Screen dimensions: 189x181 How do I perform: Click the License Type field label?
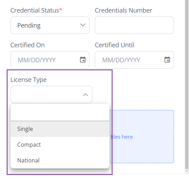click(29, 80)
